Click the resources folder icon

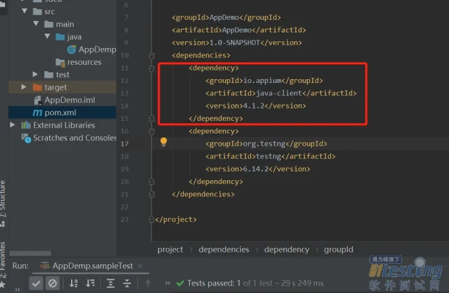point(60,62)
